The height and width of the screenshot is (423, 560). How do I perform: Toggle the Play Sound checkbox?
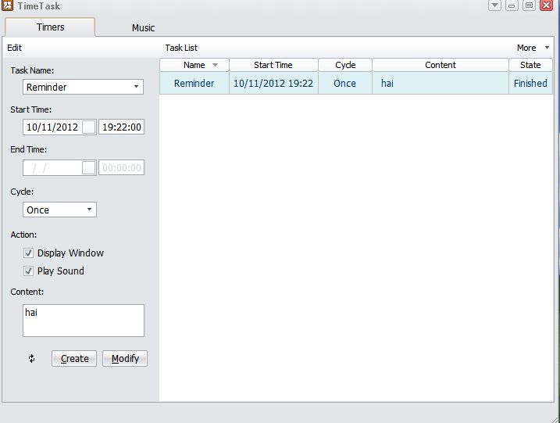point(29,271)
